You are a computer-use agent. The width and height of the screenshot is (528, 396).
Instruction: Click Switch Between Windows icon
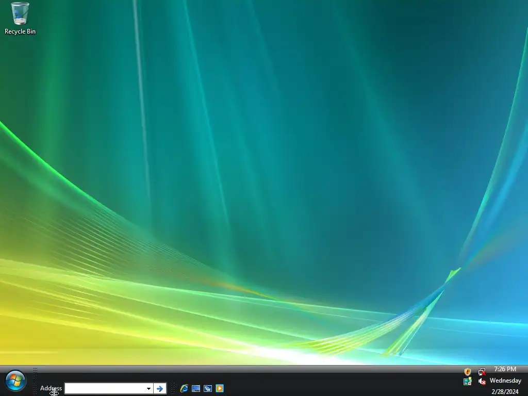208,388
